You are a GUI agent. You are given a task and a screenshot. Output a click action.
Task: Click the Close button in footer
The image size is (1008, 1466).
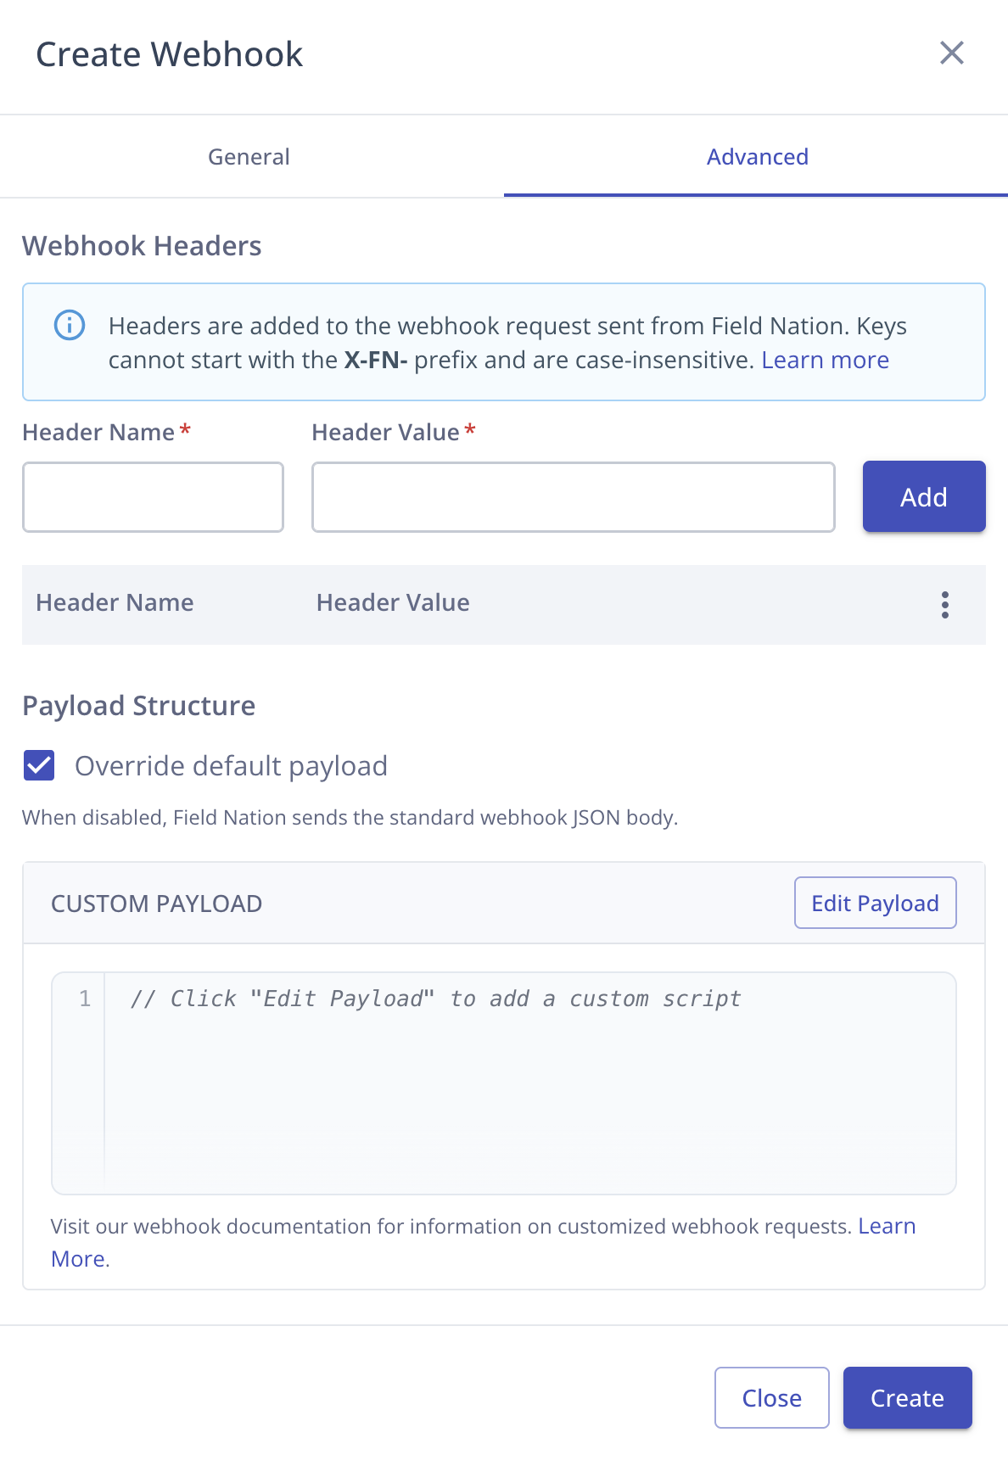point(771,1397)
